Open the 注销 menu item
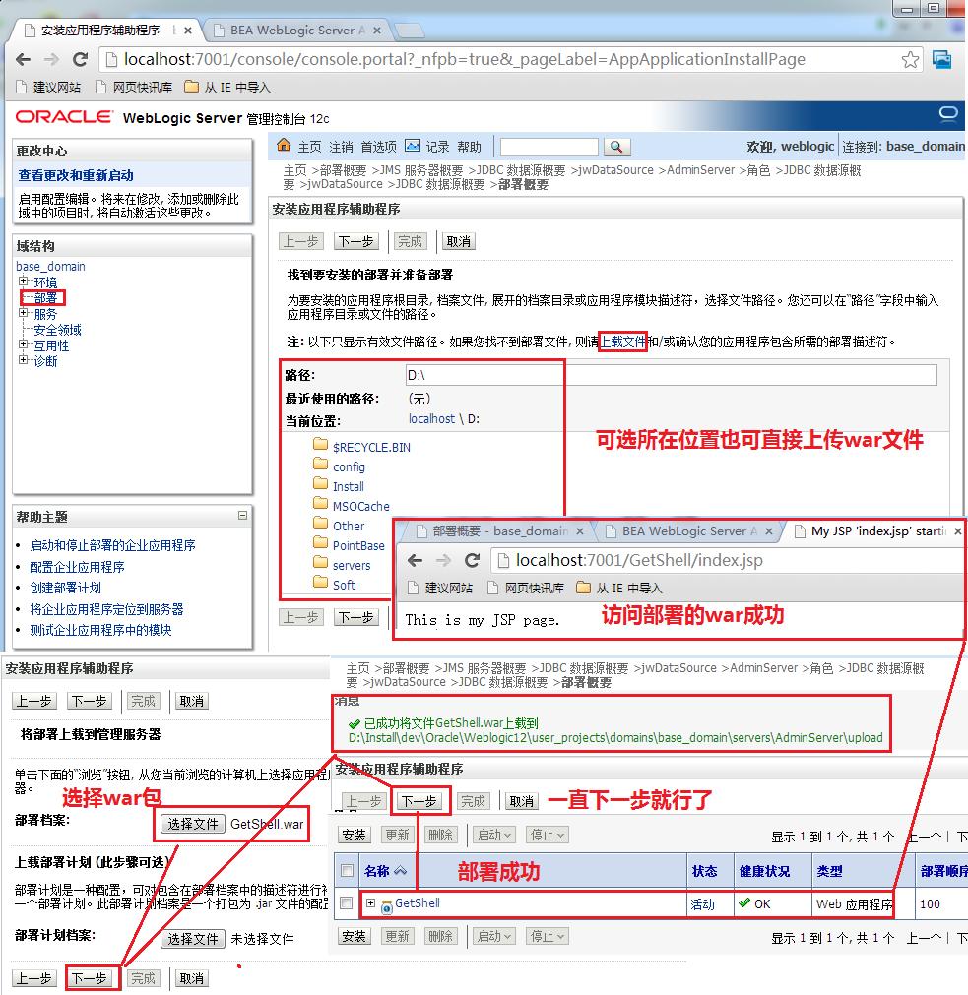The image size is (968, 995). click(341, 147)
